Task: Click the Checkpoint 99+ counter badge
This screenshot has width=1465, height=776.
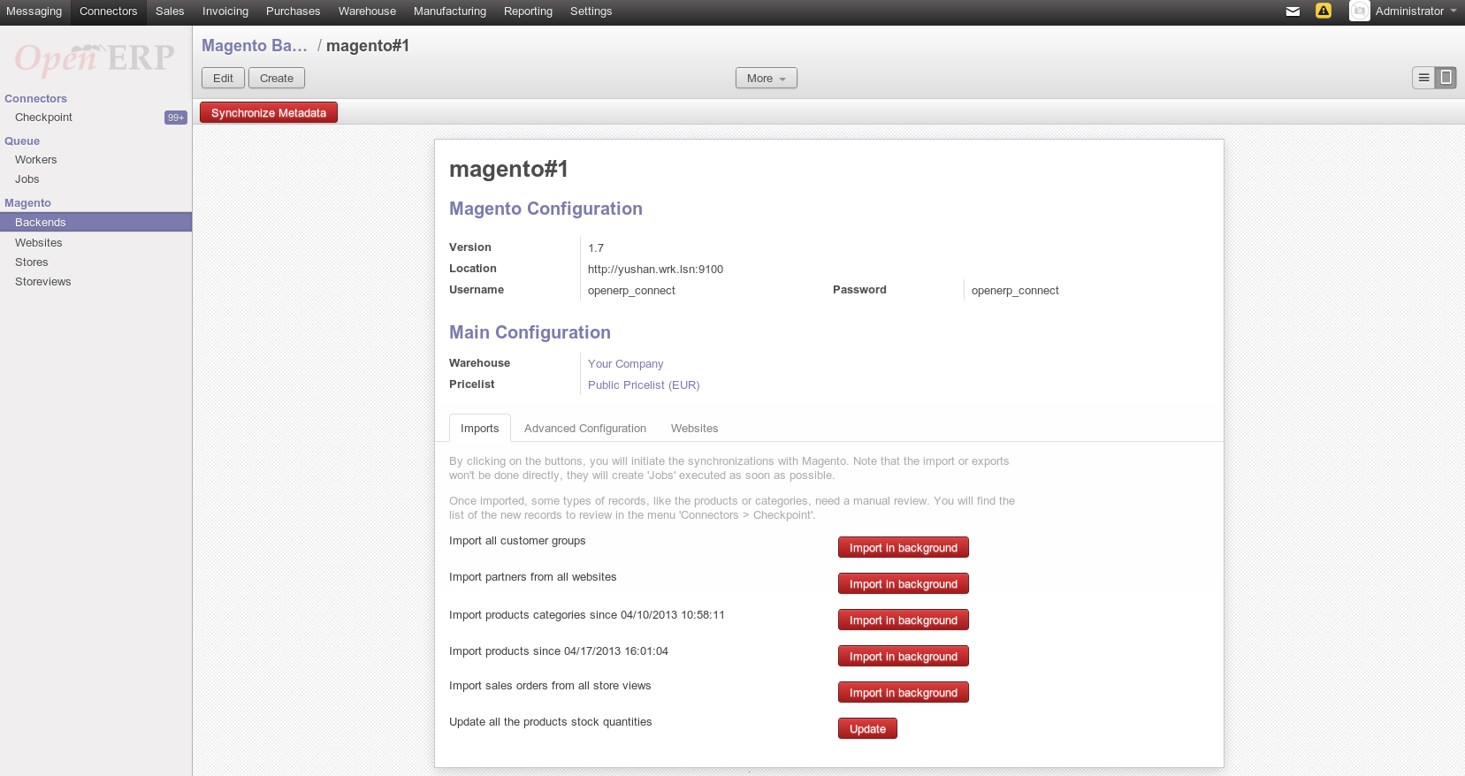Action: (x=175, y=118)
